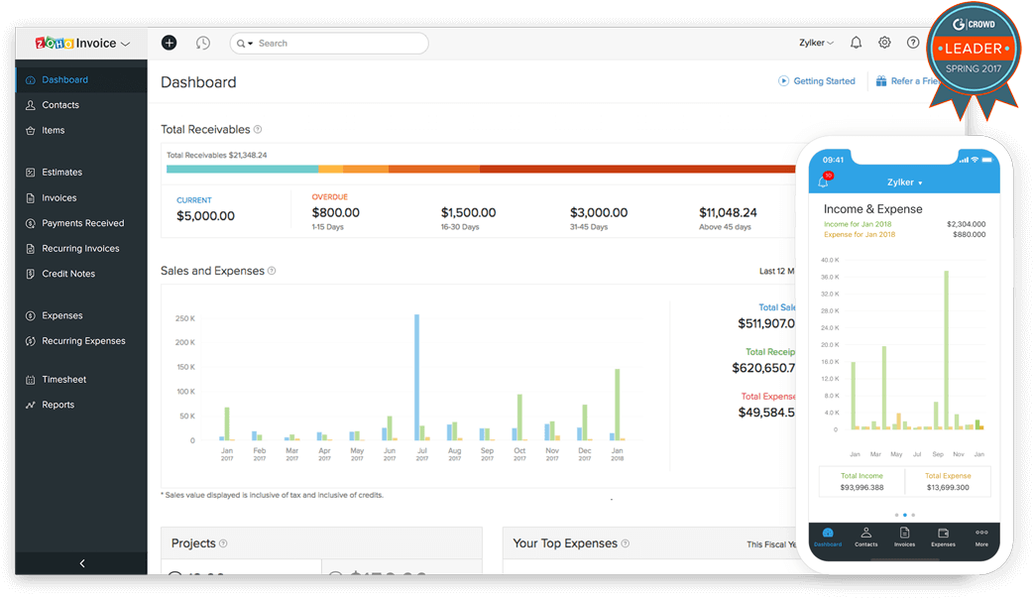The width and height of the screenshot is (1033, 598).
Task: Click the quick create plus icon
Action: coord(170,43)
